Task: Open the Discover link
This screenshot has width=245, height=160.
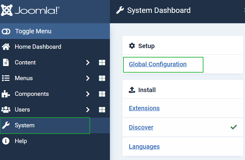Action: 141,127
